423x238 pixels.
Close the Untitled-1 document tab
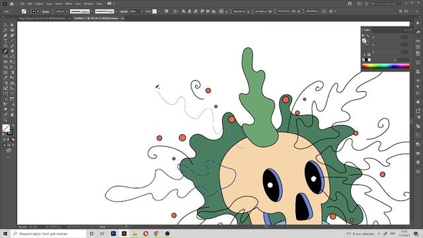[x=122, y=19]
